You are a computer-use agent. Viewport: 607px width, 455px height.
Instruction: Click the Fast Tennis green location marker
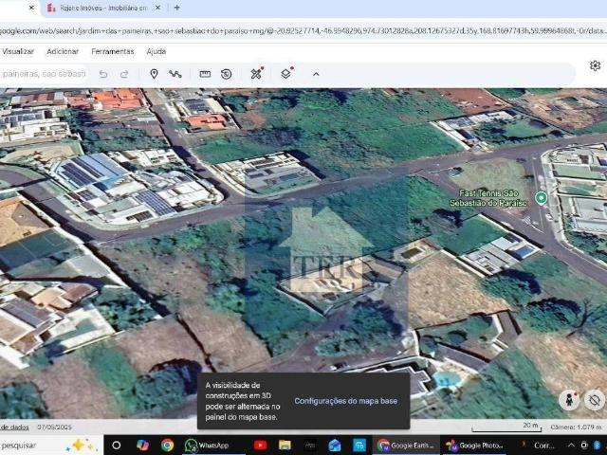541,198
